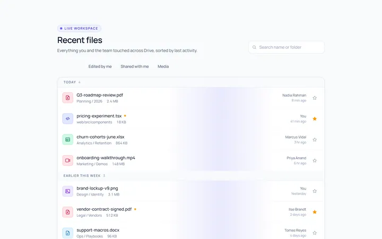Click the Analytics / Retention folder path

tap(94, 143)
